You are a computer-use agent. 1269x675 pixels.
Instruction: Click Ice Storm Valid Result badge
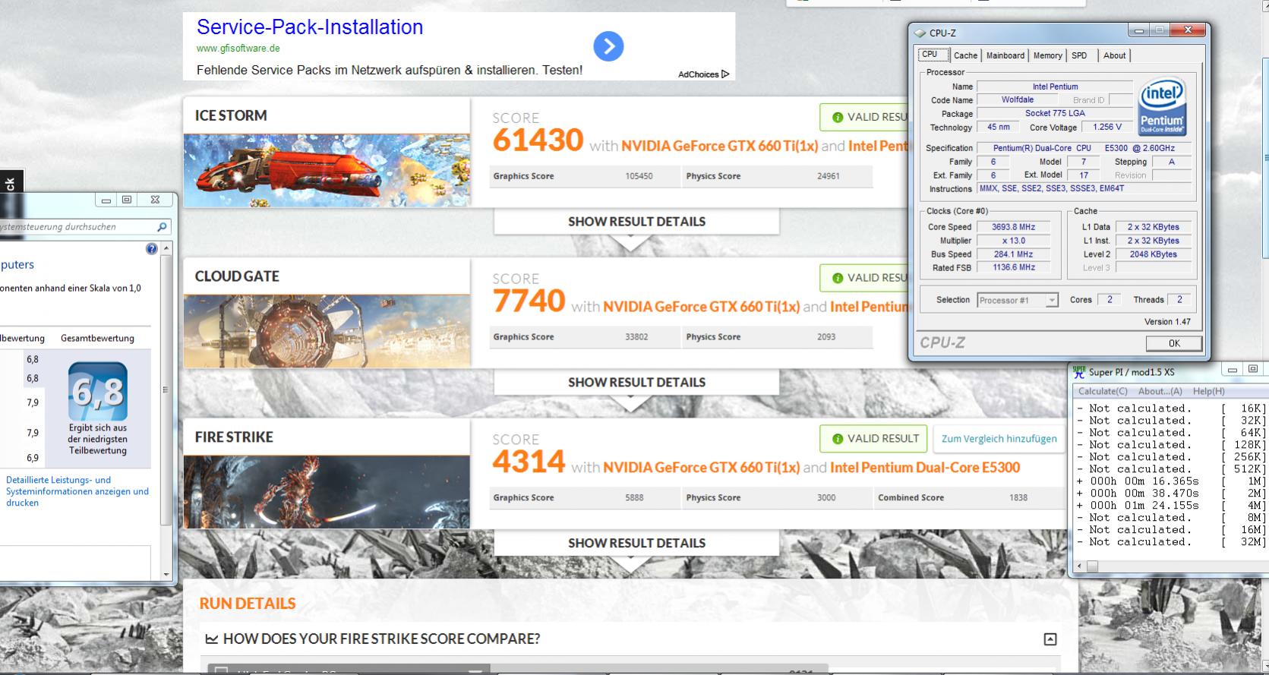[x=864, y=117]
